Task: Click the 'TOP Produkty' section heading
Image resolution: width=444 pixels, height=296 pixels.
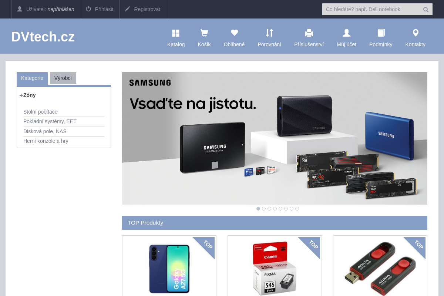Action: tap(145, 223)
